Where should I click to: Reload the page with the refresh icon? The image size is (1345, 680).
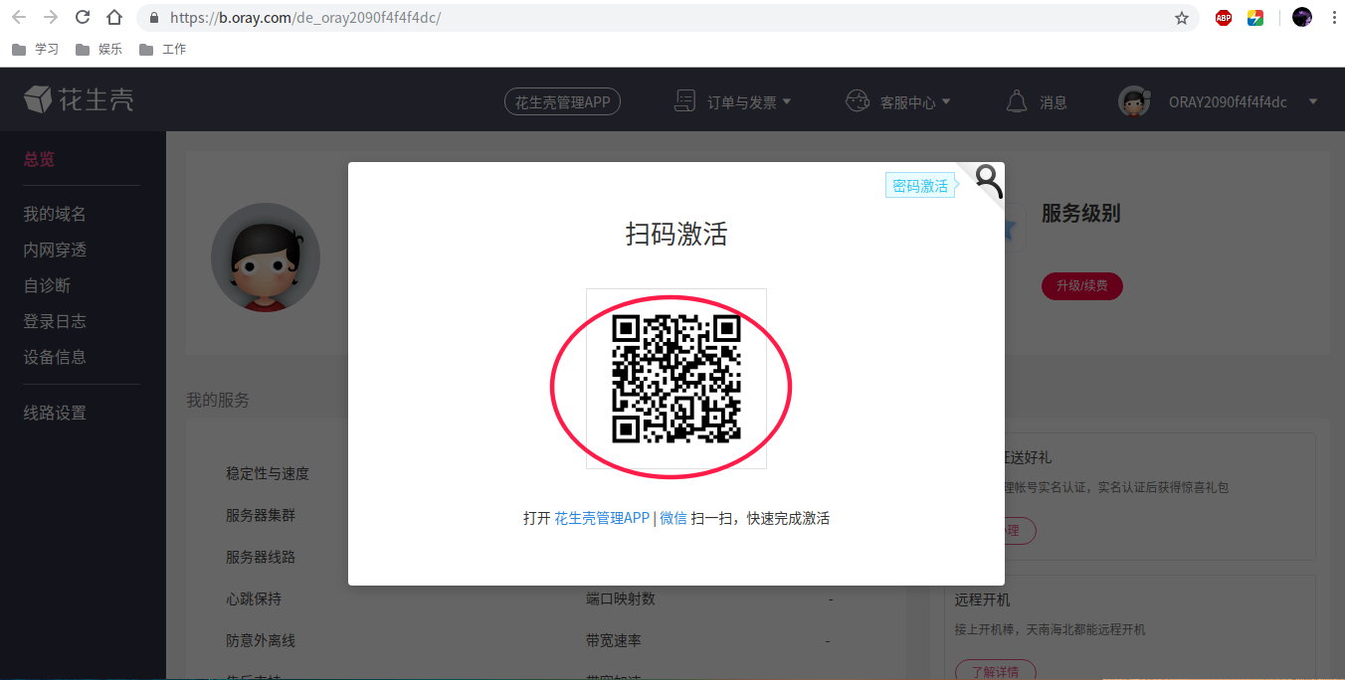tap(83, 18)
